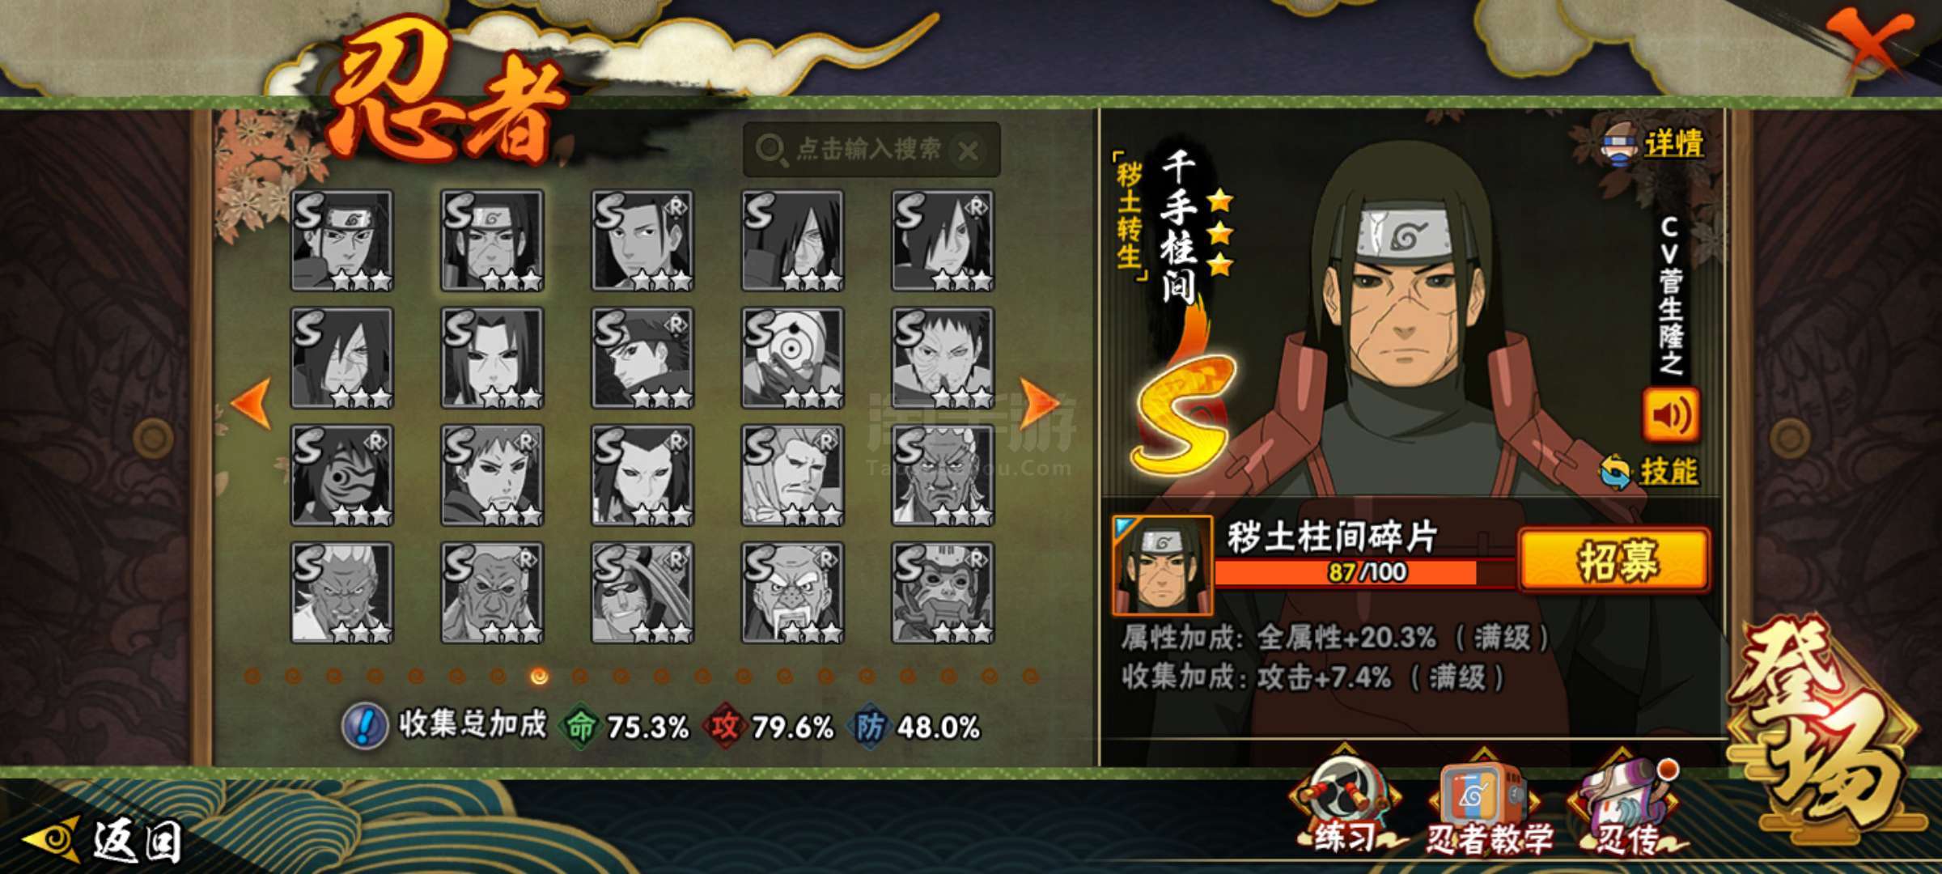Select the highlighted active page dot indicator
Image resolution: width=1942 pixels, height=874 pixels.
(x=539, y=676)
